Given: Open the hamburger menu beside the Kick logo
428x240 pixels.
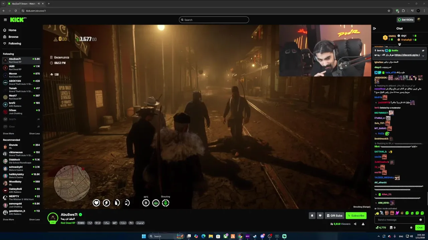Looking at the screenshot, I should coord(5,20).
